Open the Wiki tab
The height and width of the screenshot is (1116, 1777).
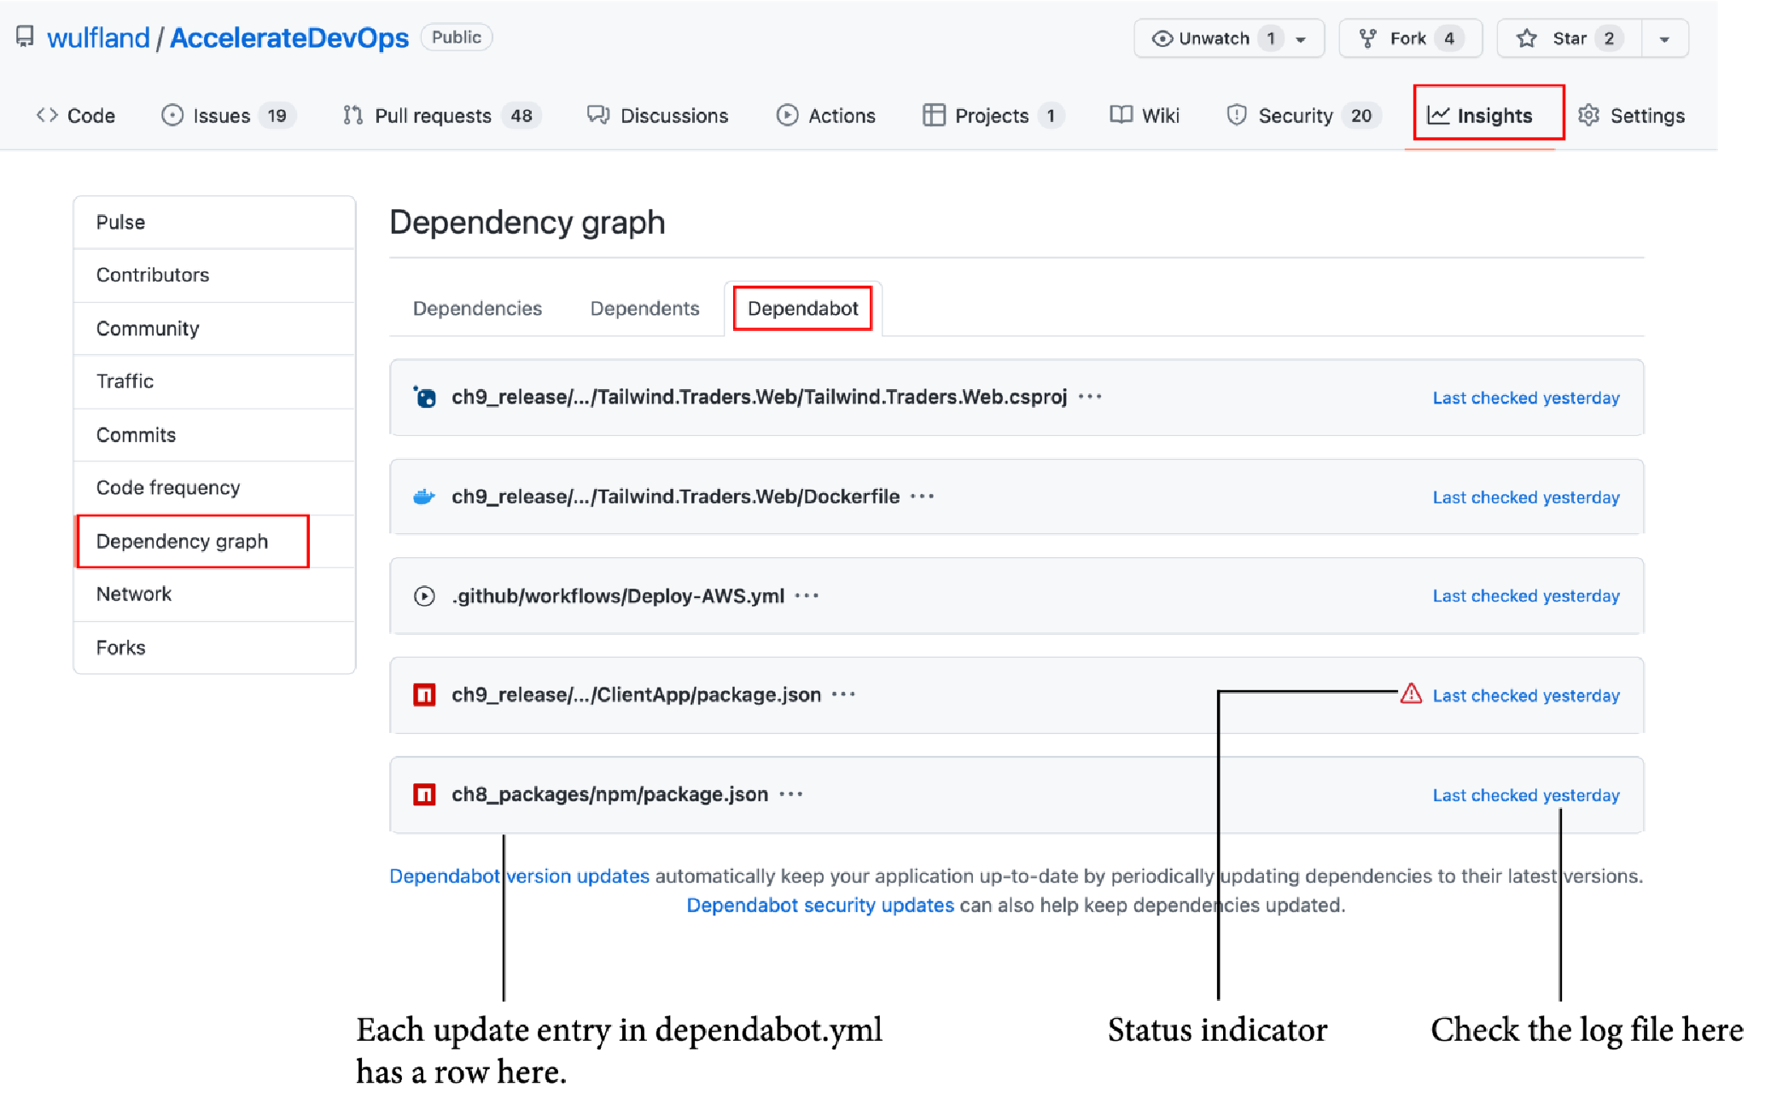tap(1145, 115)
